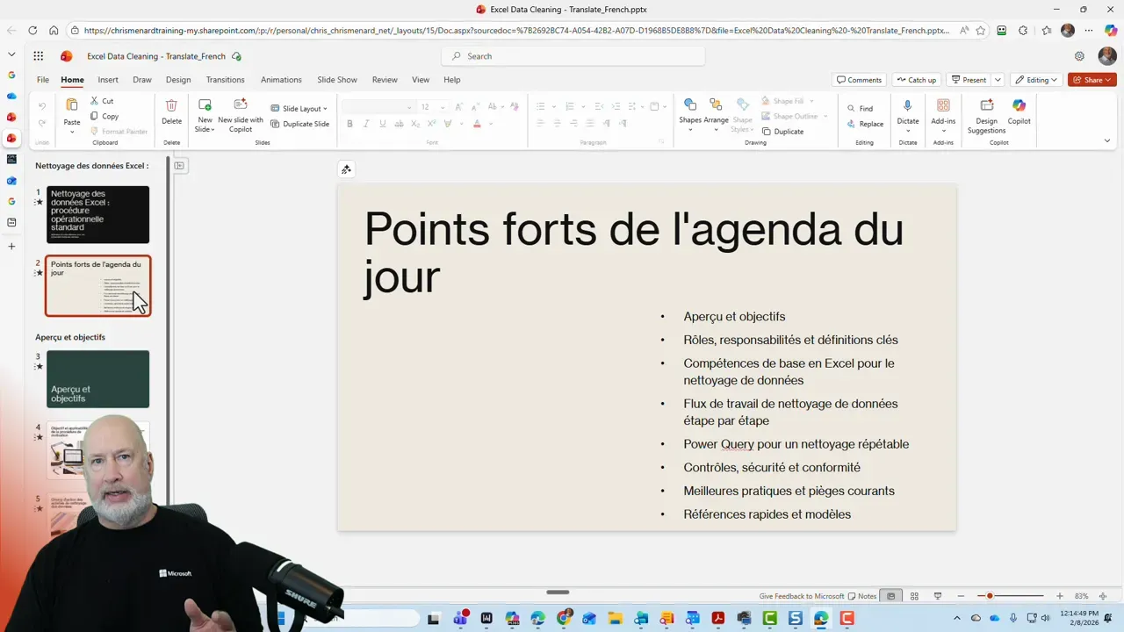1124x632 pixels.
Task: Switch to Slide Sorter view in status bar
Action: 914,596
